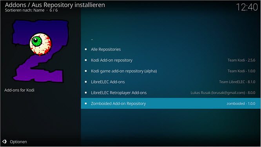The image size is (261, 147).
Task: Click the zomboided - 1.0.0 version label
Action: [x=241, y=103]
